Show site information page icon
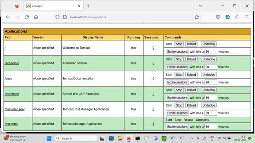The width and height of the screenshot is (255, 143). coord(65,17)
